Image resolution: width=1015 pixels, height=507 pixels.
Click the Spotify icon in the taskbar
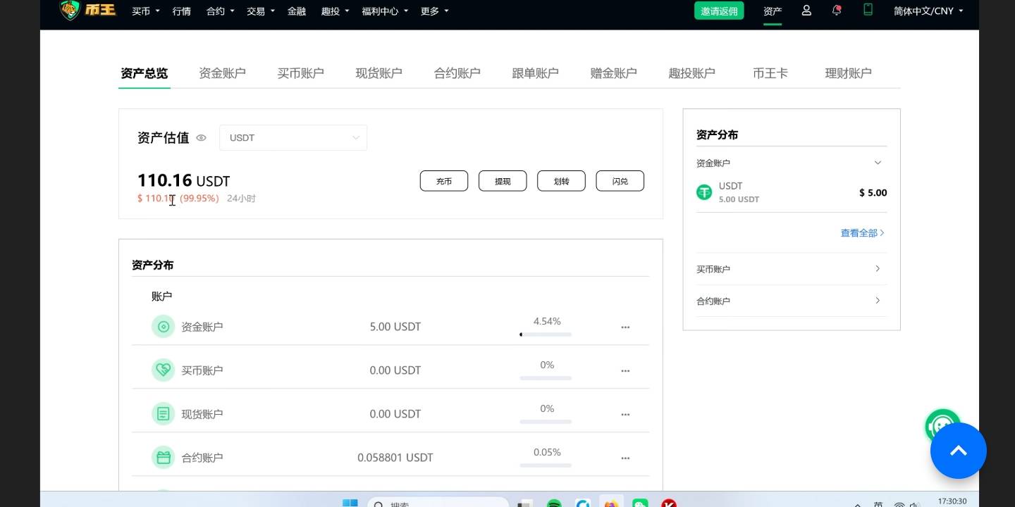554,503
